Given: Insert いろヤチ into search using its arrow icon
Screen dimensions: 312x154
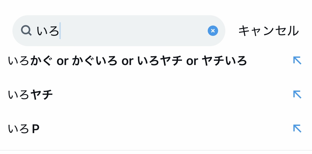Looking at the screenshot, I should coord(297,94).
